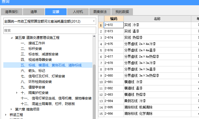Click the tree panel vertical scrollbar thumb

pyautogui.click(x=94, y=92)
